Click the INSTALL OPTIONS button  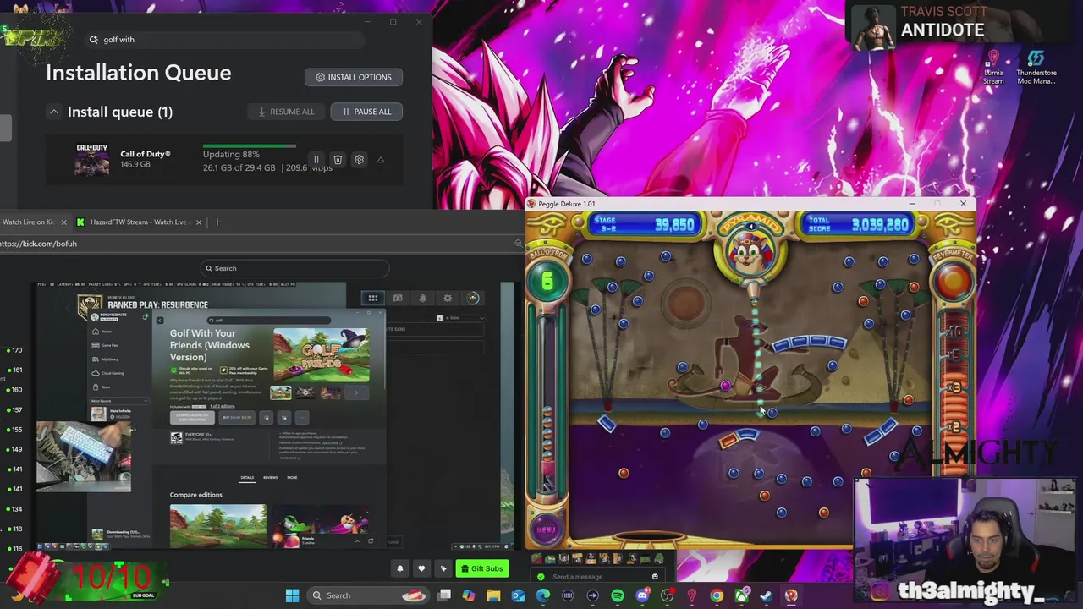coord(354,77)
